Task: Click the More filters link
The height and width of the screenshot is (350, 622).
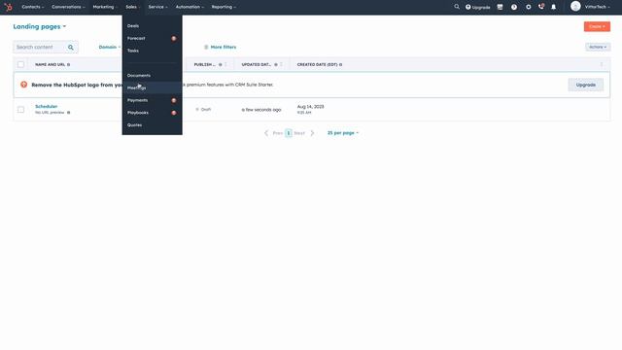Action: (x=223, y=48)
